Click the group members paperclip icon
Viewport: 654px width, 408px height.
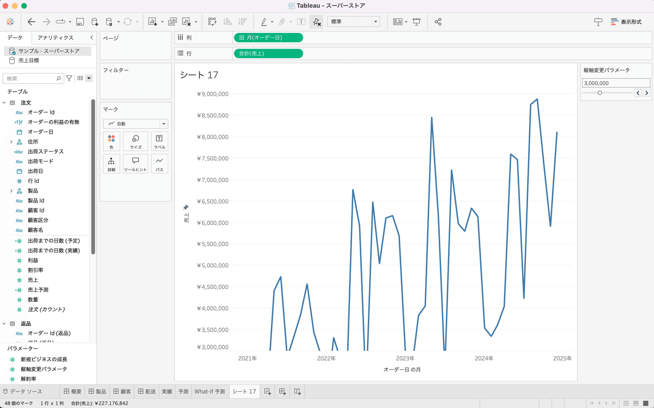pos(282,22)
